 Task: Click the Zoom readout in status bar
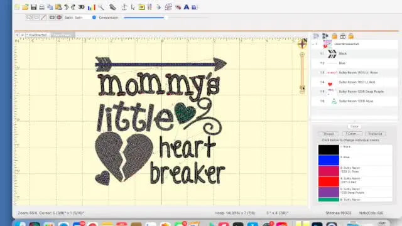pyautogui.click(x=28, y=213)
